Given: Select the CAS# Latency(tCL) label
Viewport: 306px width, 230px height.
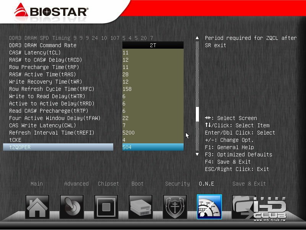Looking at the screenshot, I should 35,53.
